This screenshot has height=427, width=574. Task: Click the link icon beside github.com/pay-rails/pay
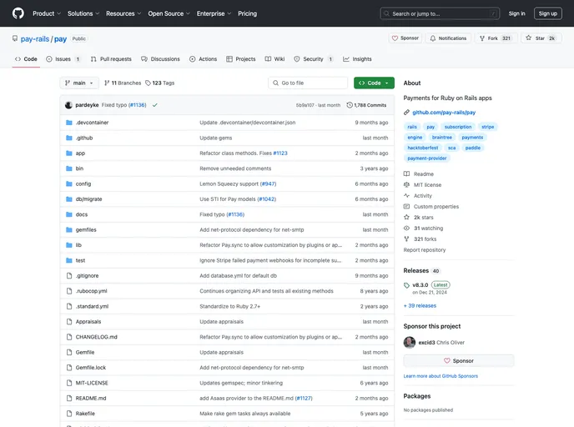(x=406, y=113)
